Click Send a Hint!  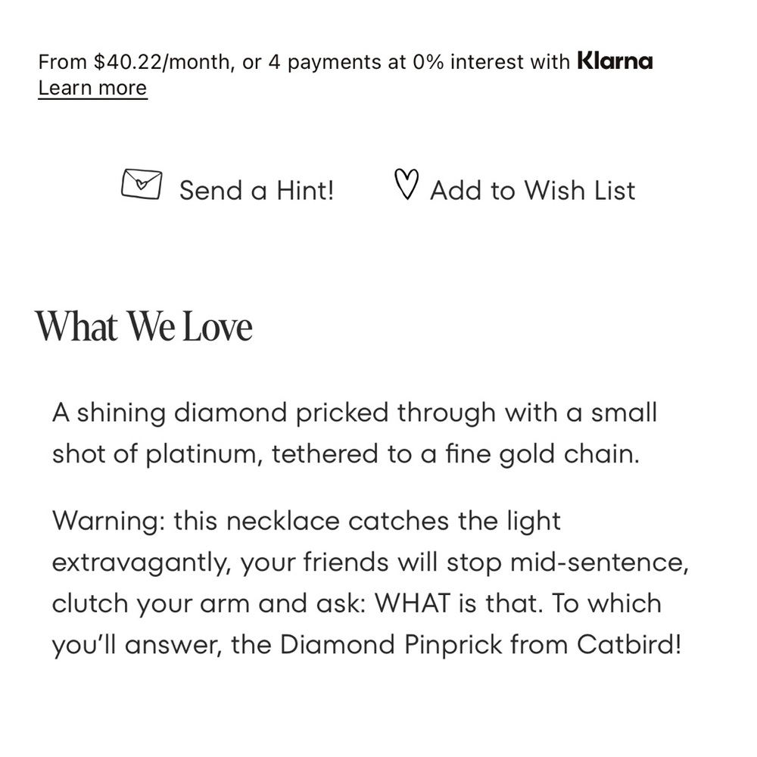click(x=257, y=190)
